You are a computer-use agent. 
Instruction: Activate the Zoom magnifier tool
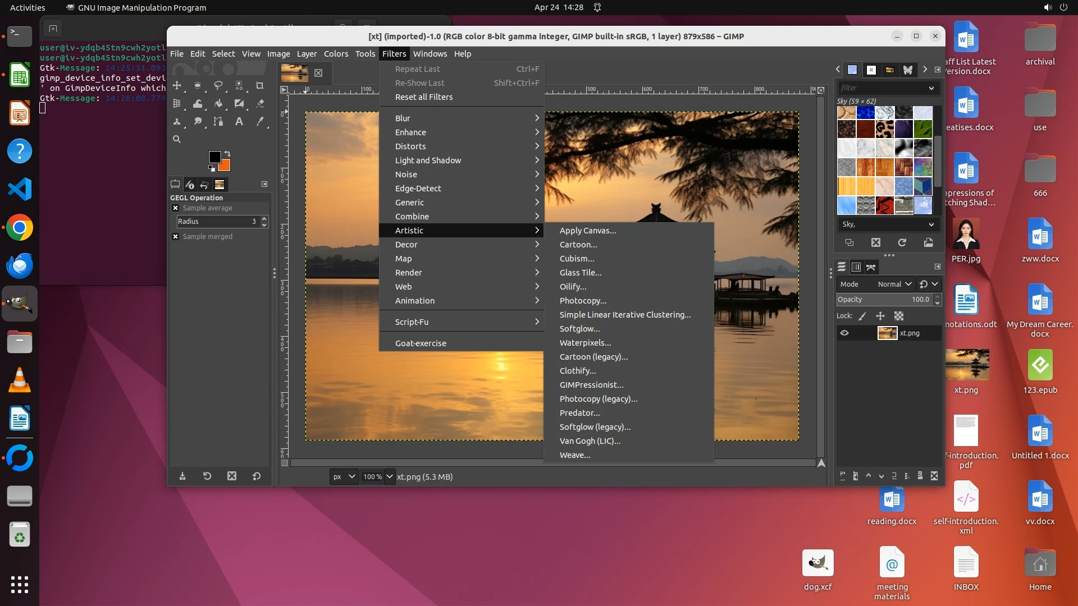point(177,139)
